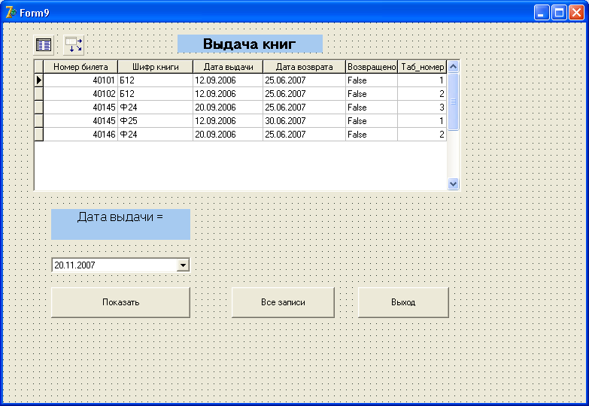The width and height of the screenshot is (589, 406).
Task: Click the Таб_номер column header
Action: [422, 67]
